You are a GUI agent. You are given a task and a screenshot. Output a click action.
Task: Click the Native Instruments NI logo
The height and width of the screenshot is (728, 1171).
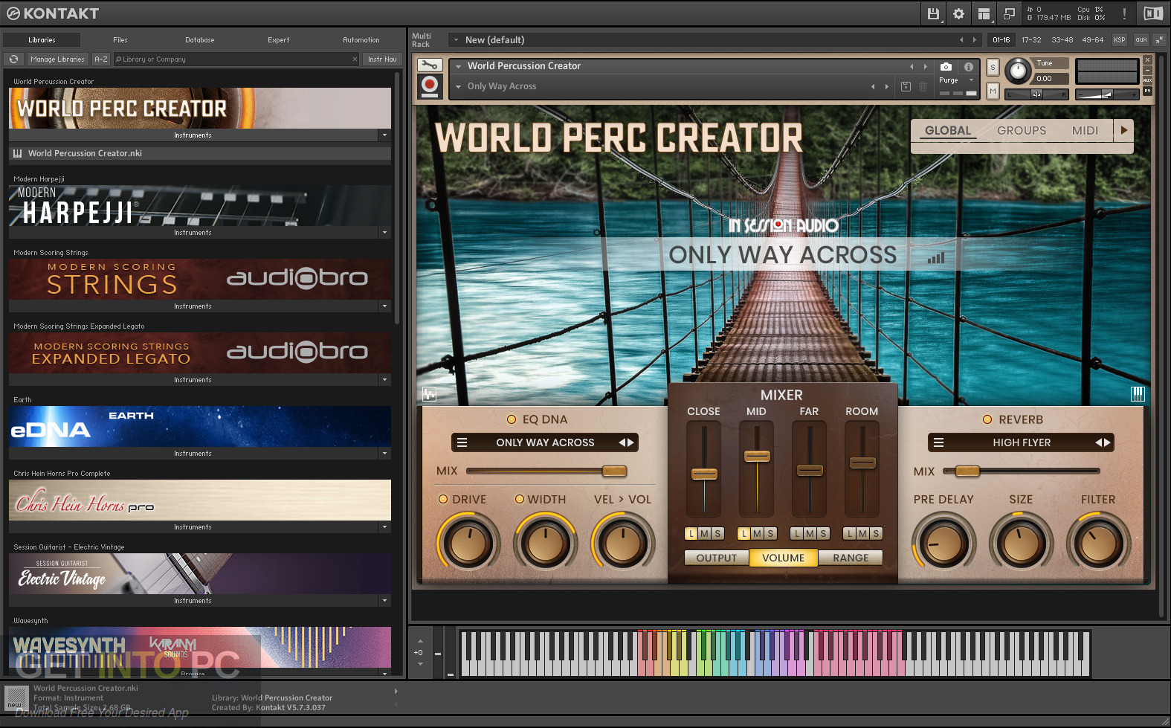[1153, 13]
